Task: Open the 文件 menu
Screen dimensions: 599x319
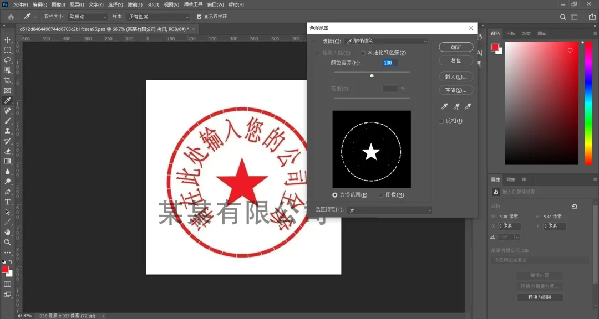Action: pyautogui.click(x=21, y=4)
